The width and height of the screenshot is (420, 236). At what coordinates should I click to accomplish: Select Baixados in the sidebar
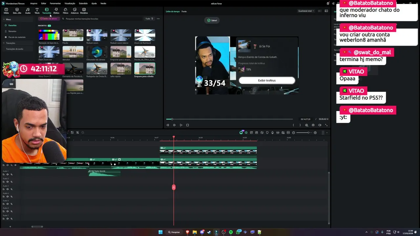pos(12,31)
